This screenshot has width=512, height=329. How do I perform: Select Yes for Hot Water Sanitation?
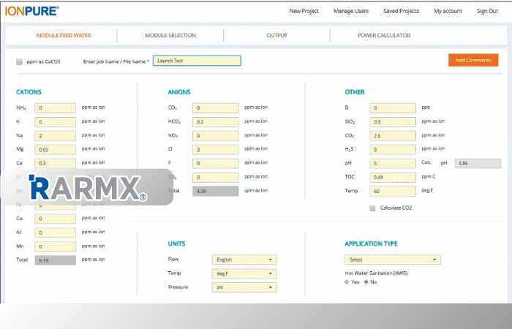click(x=347, y=281)
